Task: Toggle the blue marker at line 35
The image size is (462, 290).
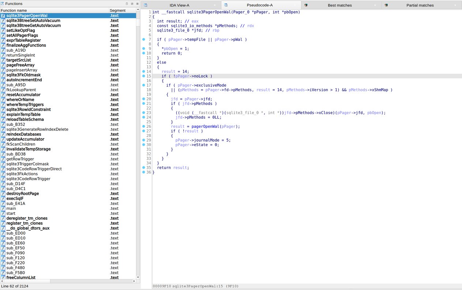Action: (x=143, y=167)
